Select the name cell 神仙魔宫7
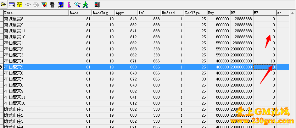Viewport: 296px width, 128px height. (x=36, y=79)
